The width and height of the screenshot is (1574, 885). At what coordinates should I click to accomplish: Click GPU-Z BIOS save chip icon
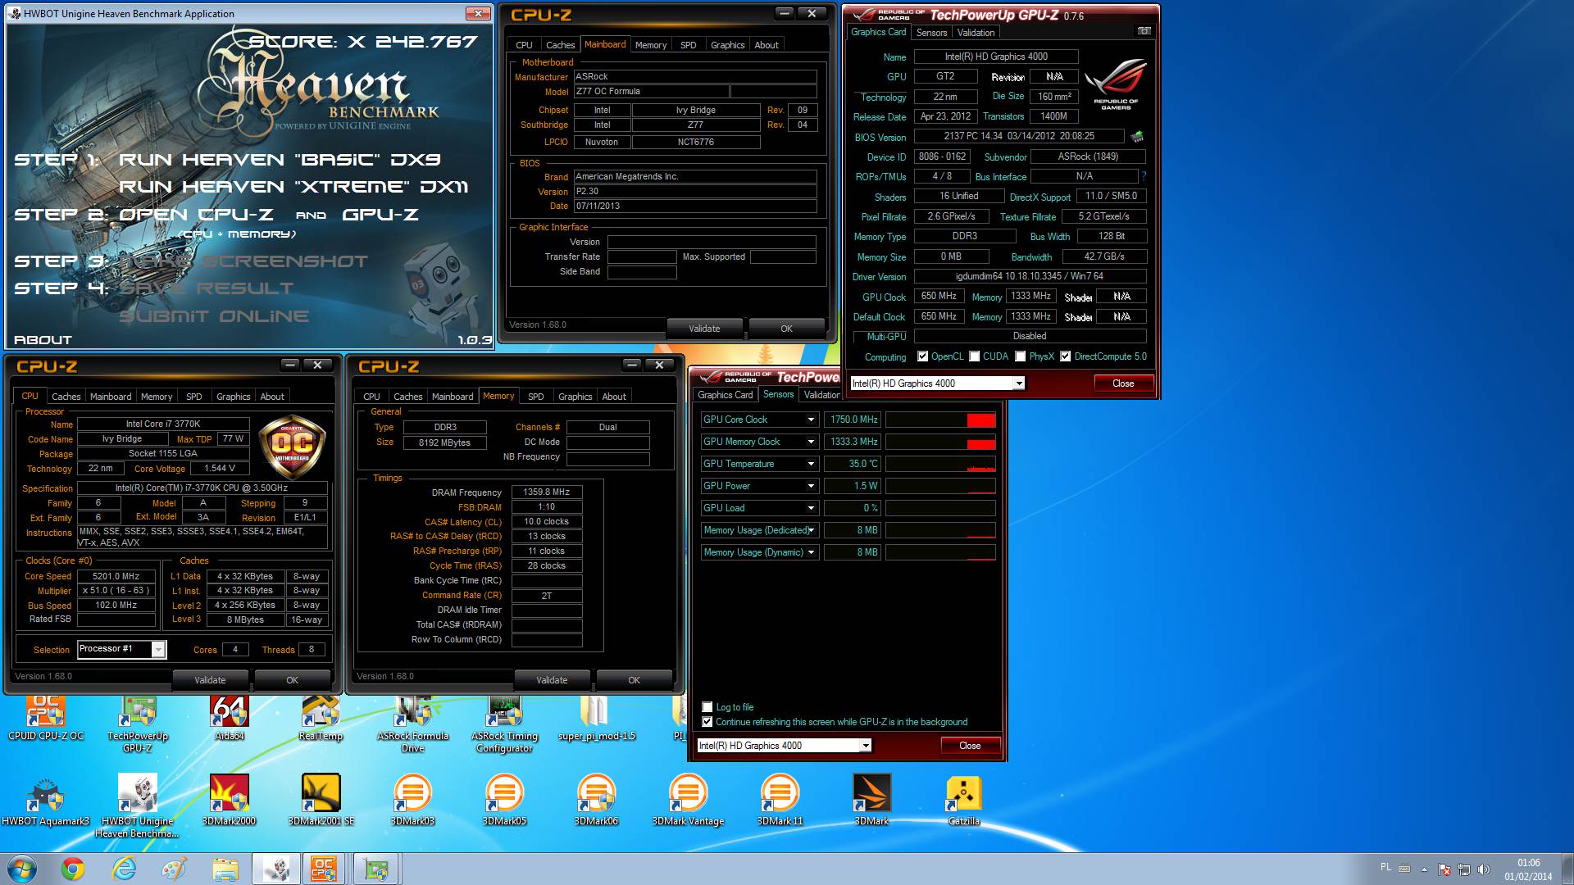(1137, 136)
